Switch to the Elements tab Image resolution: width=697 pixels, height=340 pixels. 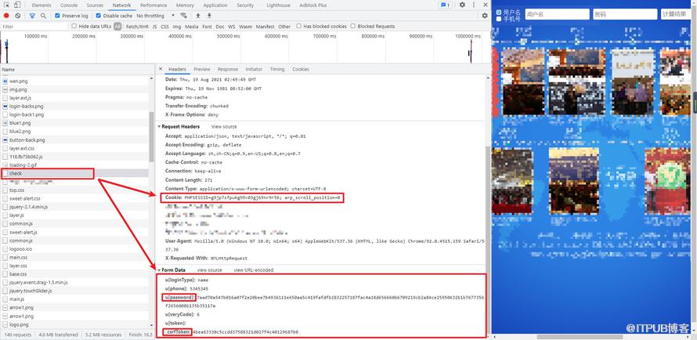[42, 5]
